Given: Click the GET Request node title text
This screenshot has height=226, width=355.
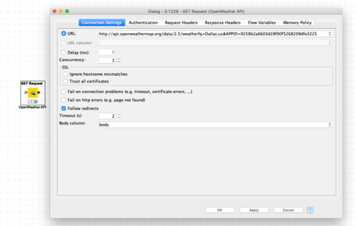Looking at the screenshot, I should [x=32, y=83].
